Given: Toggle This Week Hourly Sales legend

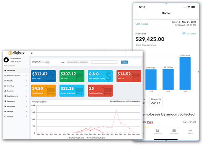Looking at the screenshot, I should point(75,138).
